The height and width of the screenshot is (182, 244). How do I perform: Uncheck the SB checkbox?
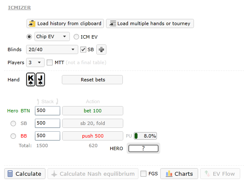point(83,49)
